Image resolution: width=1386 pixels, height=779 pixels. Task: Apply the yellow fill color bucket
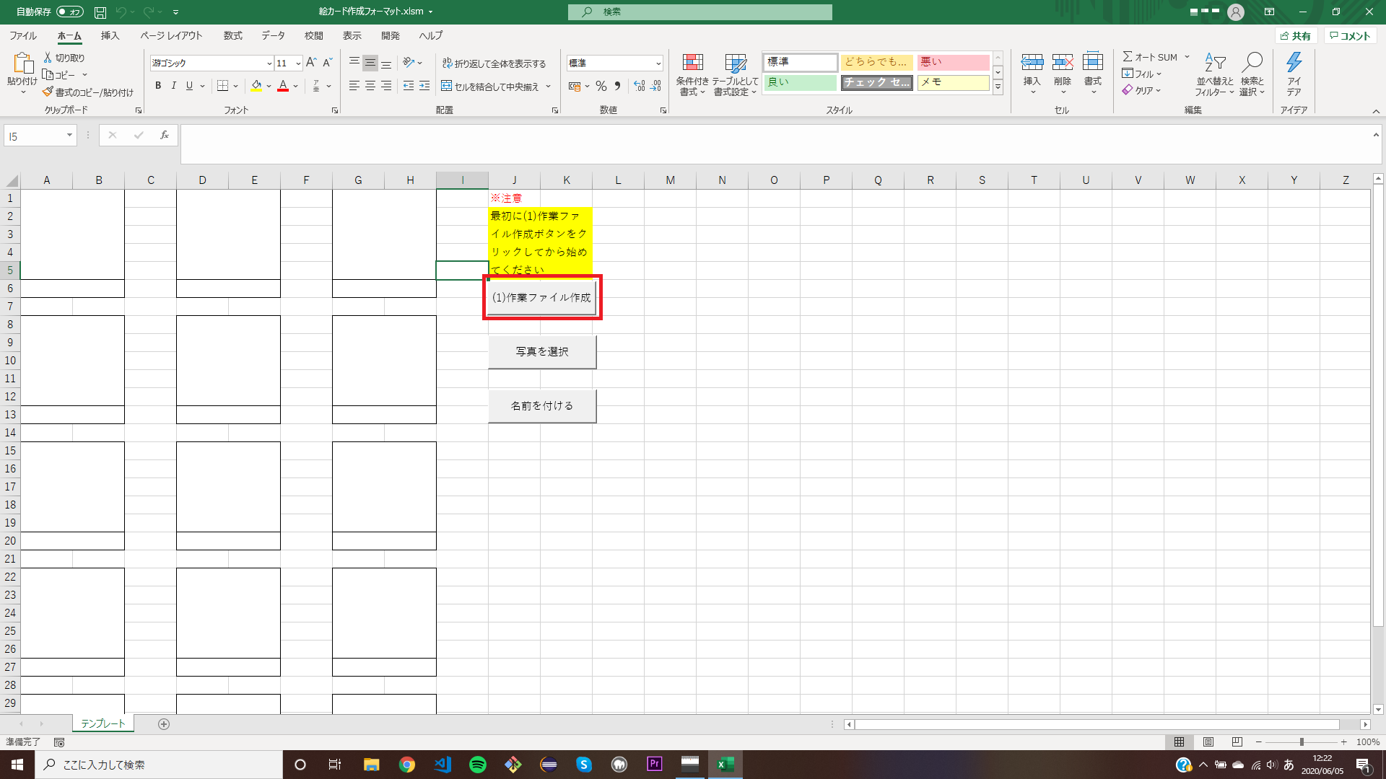pos(256,86)
